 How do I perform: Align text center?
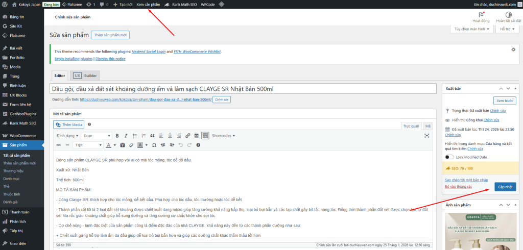[170, 136]
